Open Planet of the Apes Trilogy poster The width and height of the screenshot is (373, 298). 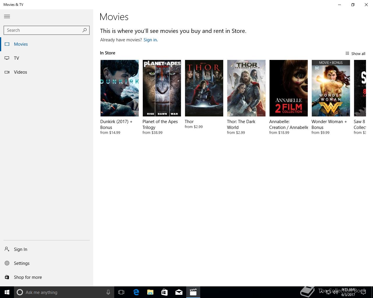[162, 88]
